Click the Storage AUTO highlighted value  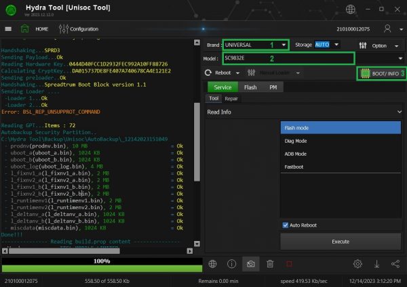322,45
